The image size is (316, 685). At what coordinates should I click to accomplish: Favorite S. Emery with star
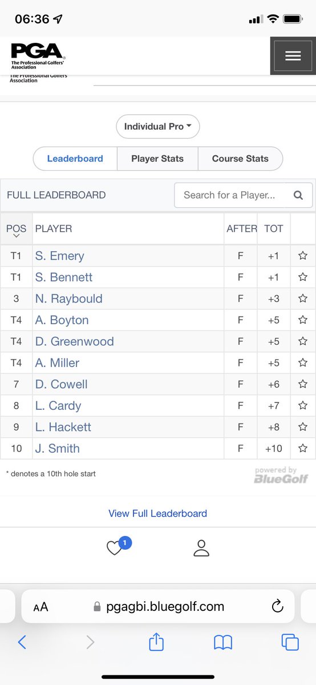tap(303, 256)
